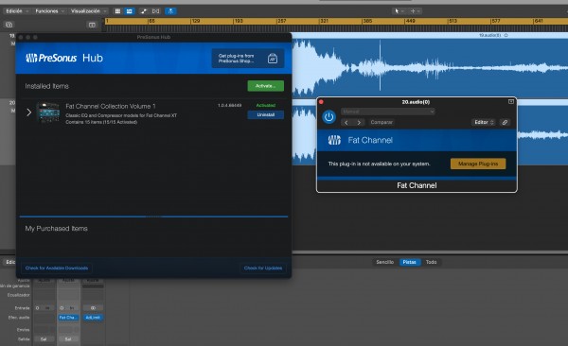Click the Manage Plug-ins button
The width and height of the screenshot is (568, 346).
coord(478,164)
